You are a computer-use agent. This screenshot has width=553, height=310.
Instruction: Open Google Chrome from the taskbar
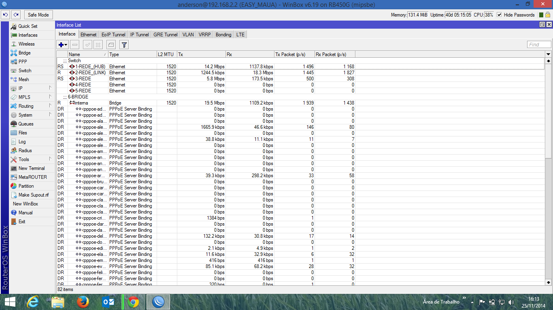[x=133, y=302]
